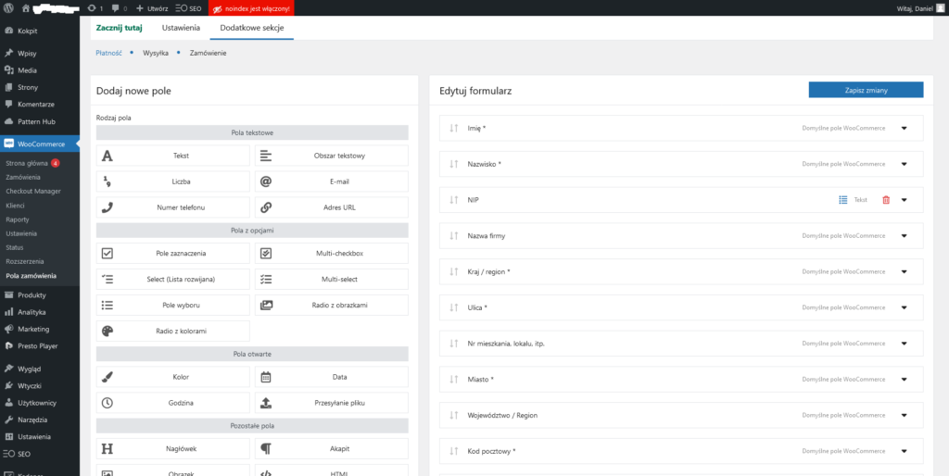Open the Wysyłka section

point(157,53)
